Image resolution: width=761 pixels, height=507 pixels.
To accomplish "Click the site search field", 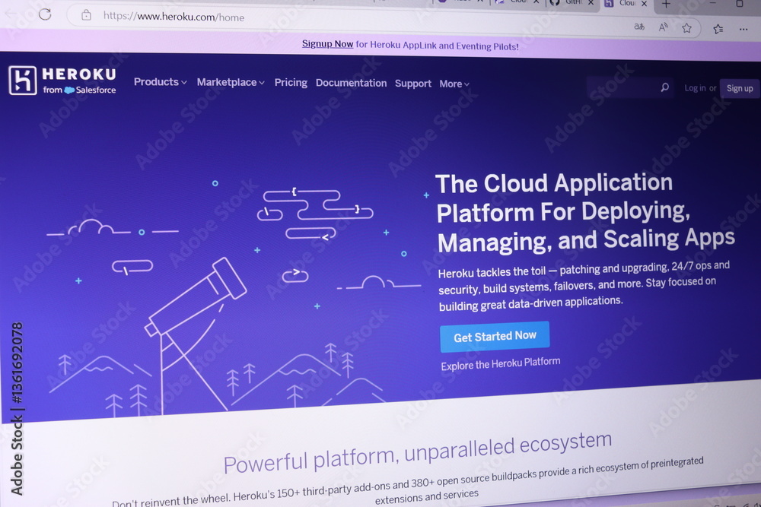I will coord(629,87).
